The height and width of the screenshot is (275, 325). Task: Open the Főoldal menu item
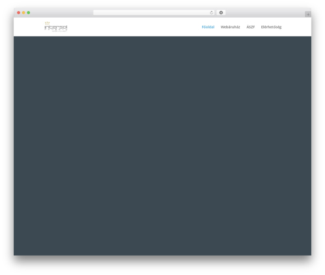[208, 27]
